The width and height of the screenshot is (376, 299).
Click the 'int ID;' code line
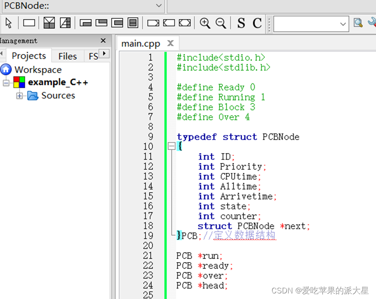pos(216,157)
